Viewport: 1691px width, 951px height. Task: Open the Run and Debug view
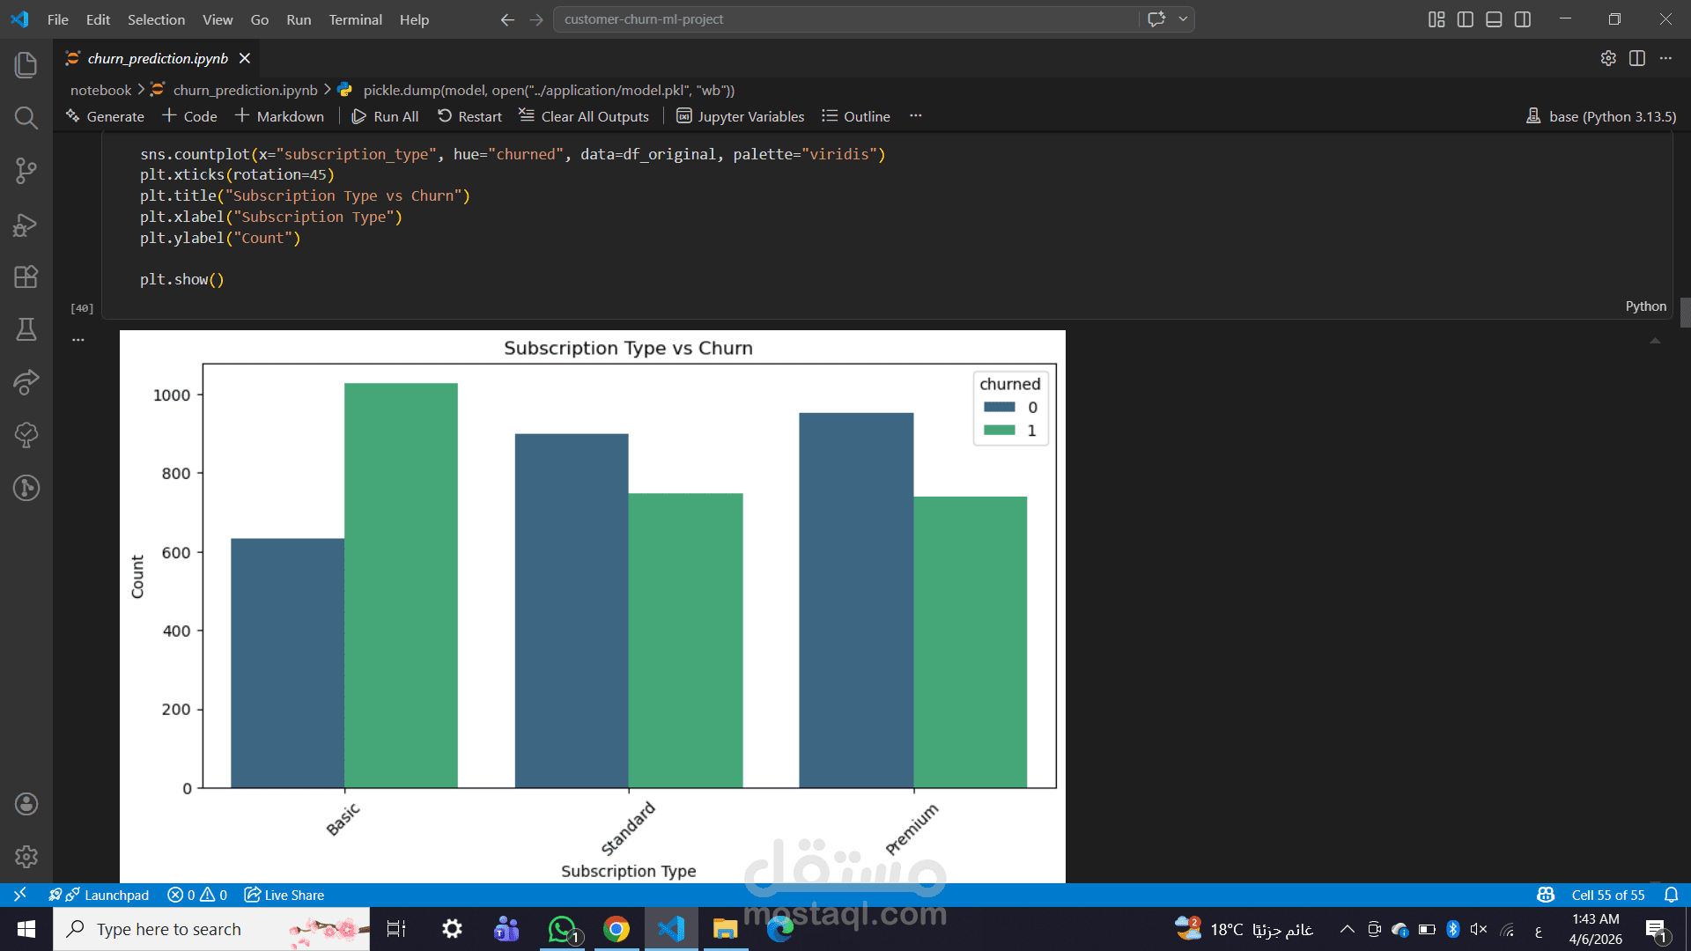(26, 225)
